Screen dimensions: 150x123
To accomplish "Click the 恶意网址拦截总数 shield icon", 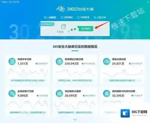I will tap(59, 61).
